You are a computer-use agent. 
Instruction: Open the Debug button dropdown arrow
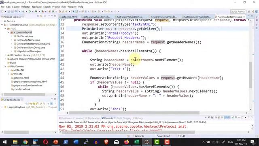(26, 11)
